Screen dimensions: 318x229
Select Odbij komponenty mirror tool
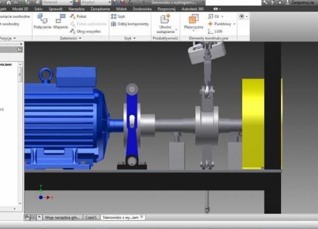pyautogui.click(x=130, y=24)
